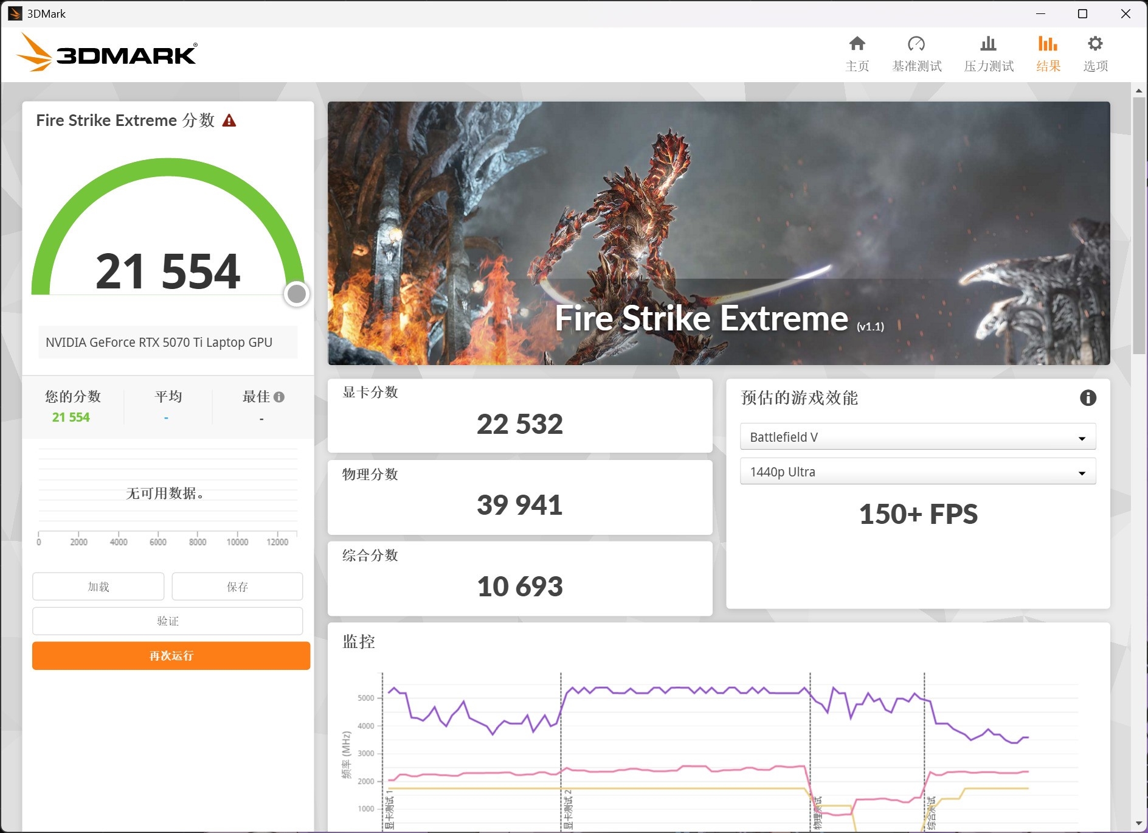Click info icon in estimated game performance panel
The width and height of the screenshot is (1148, 833).
pos(1087,398)
